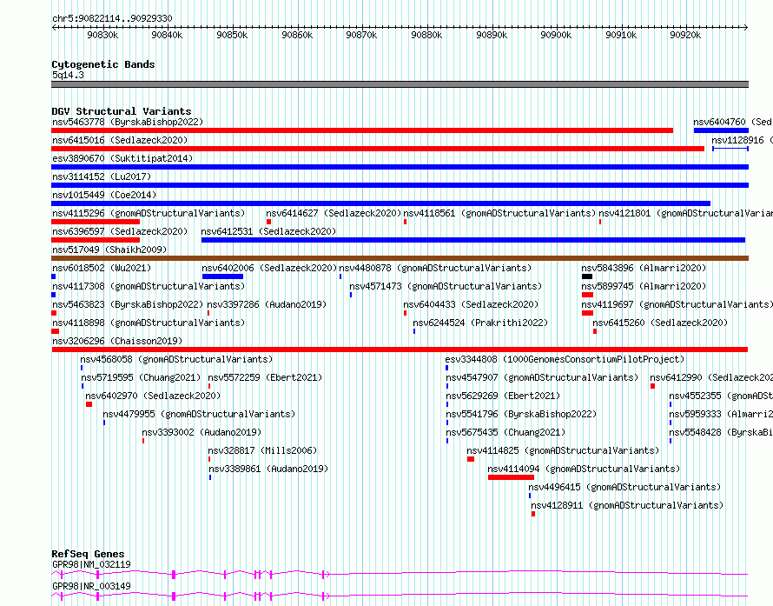This screenshot has height=606, width=773.
Task: Select the Cytogenetic Bands track title
Action: (103, 64)
